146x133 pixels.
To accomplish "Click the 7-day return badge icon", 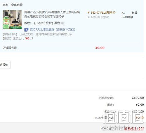I will [x=26, y=30].
